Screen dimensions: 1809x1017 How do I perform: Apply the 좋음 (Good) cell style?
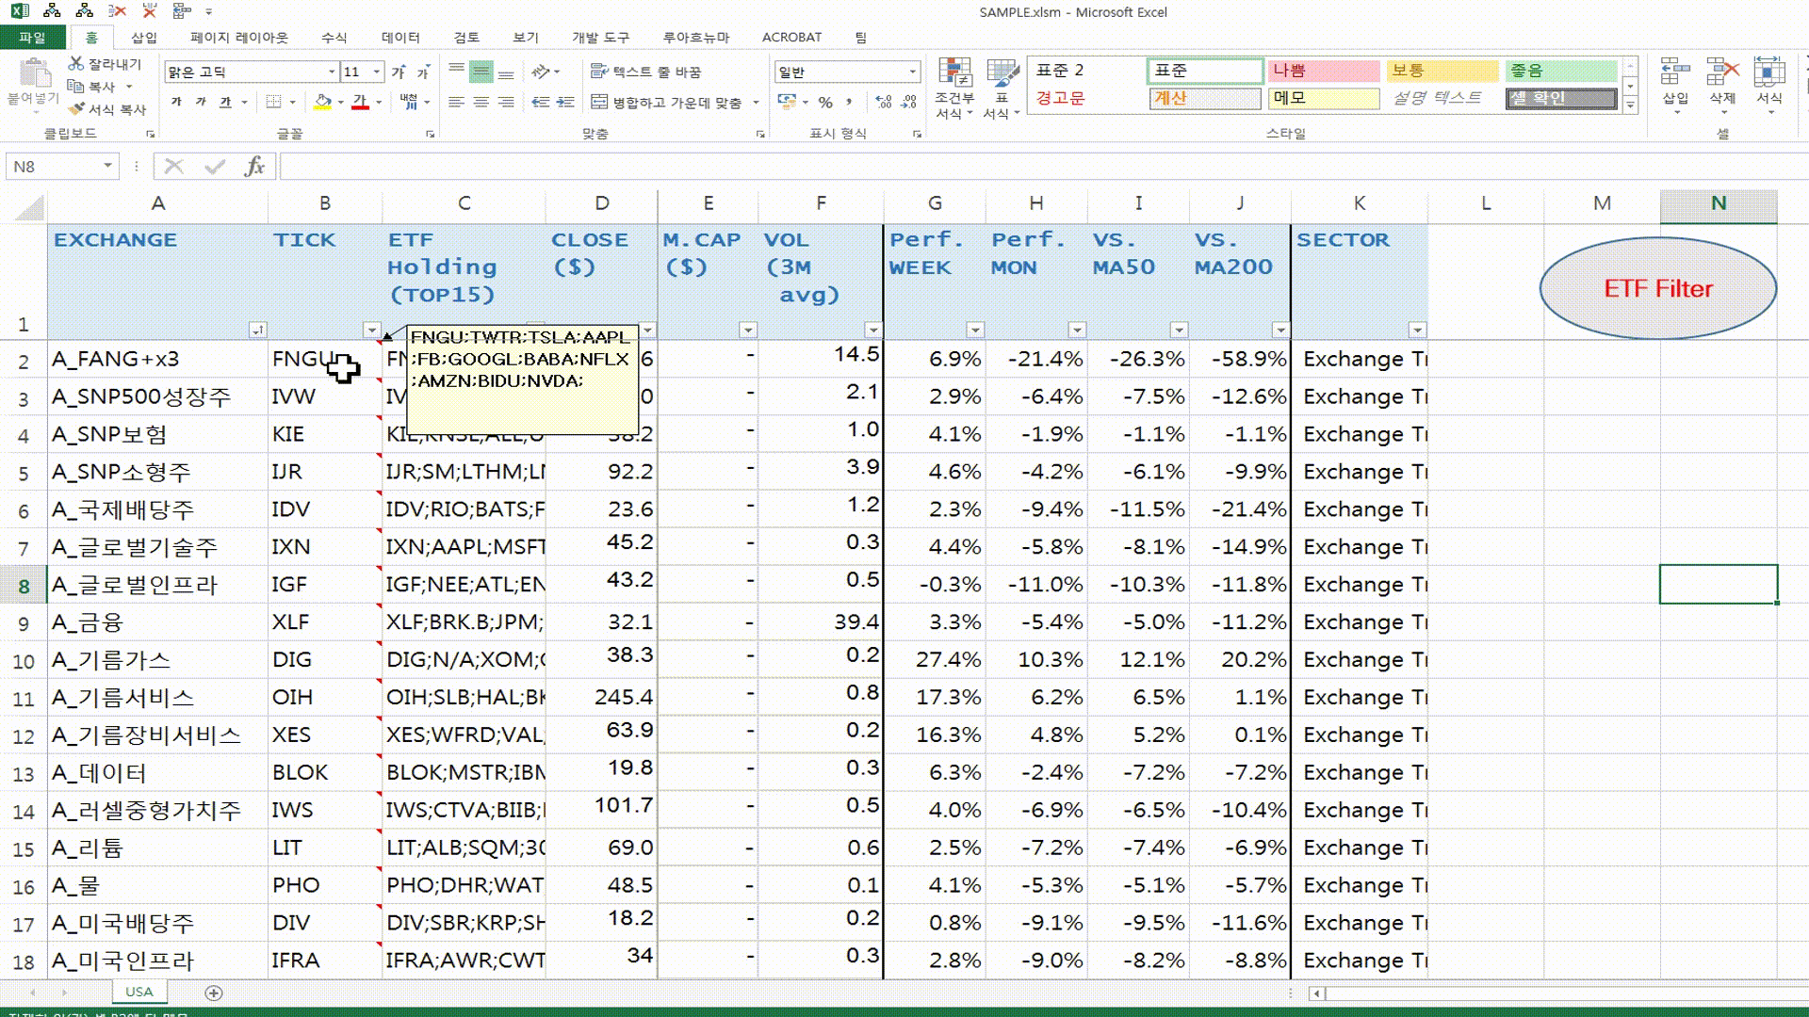click(x=1560, y=71)
